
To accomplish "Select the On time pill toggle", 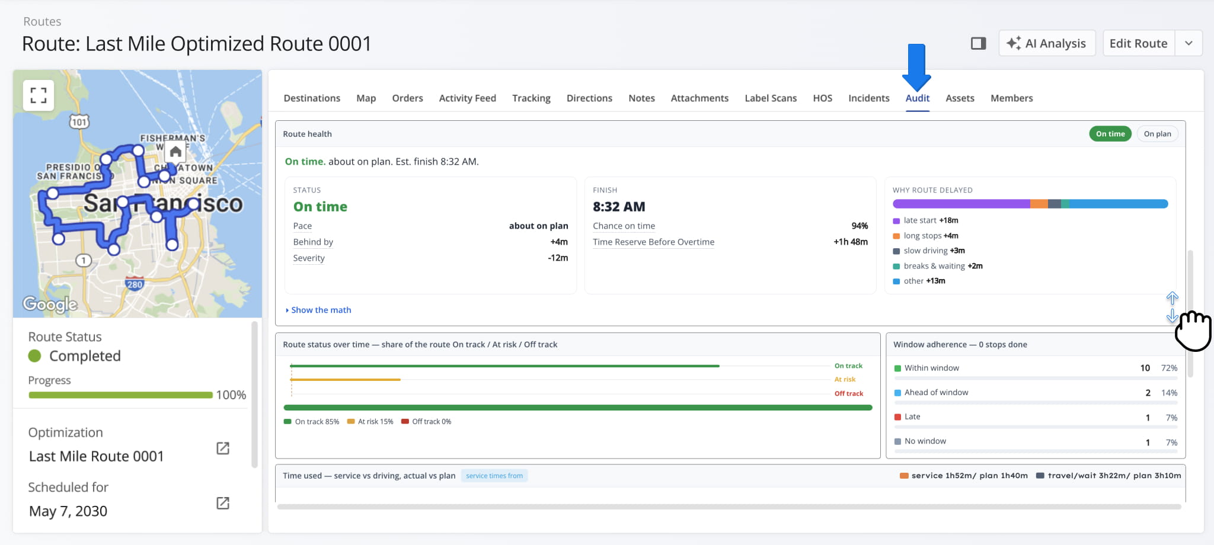I will [1110, 134].
